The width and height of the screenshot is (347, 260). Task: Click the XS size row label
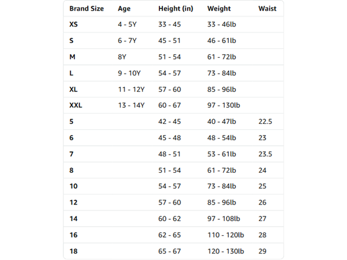73,24
